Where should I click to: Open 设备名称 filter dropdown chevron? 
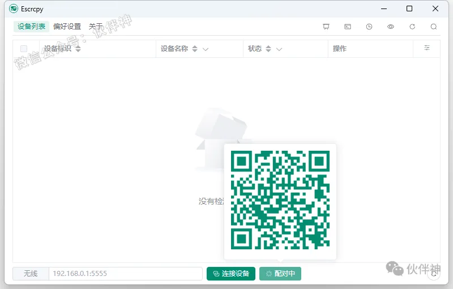[206, 49]
